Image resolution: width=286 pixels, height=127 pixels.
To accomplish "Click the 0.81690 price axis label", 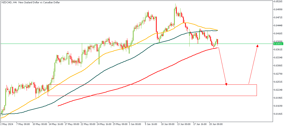I will 279,106.
